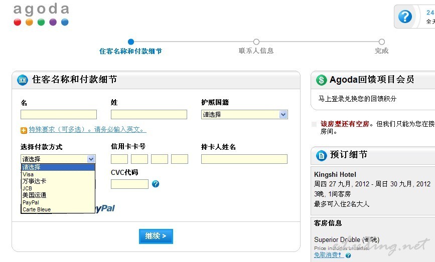This screenshot has height=262, width=435.
Task: Choose JCB in the payment list
Action: coord(58,188)
